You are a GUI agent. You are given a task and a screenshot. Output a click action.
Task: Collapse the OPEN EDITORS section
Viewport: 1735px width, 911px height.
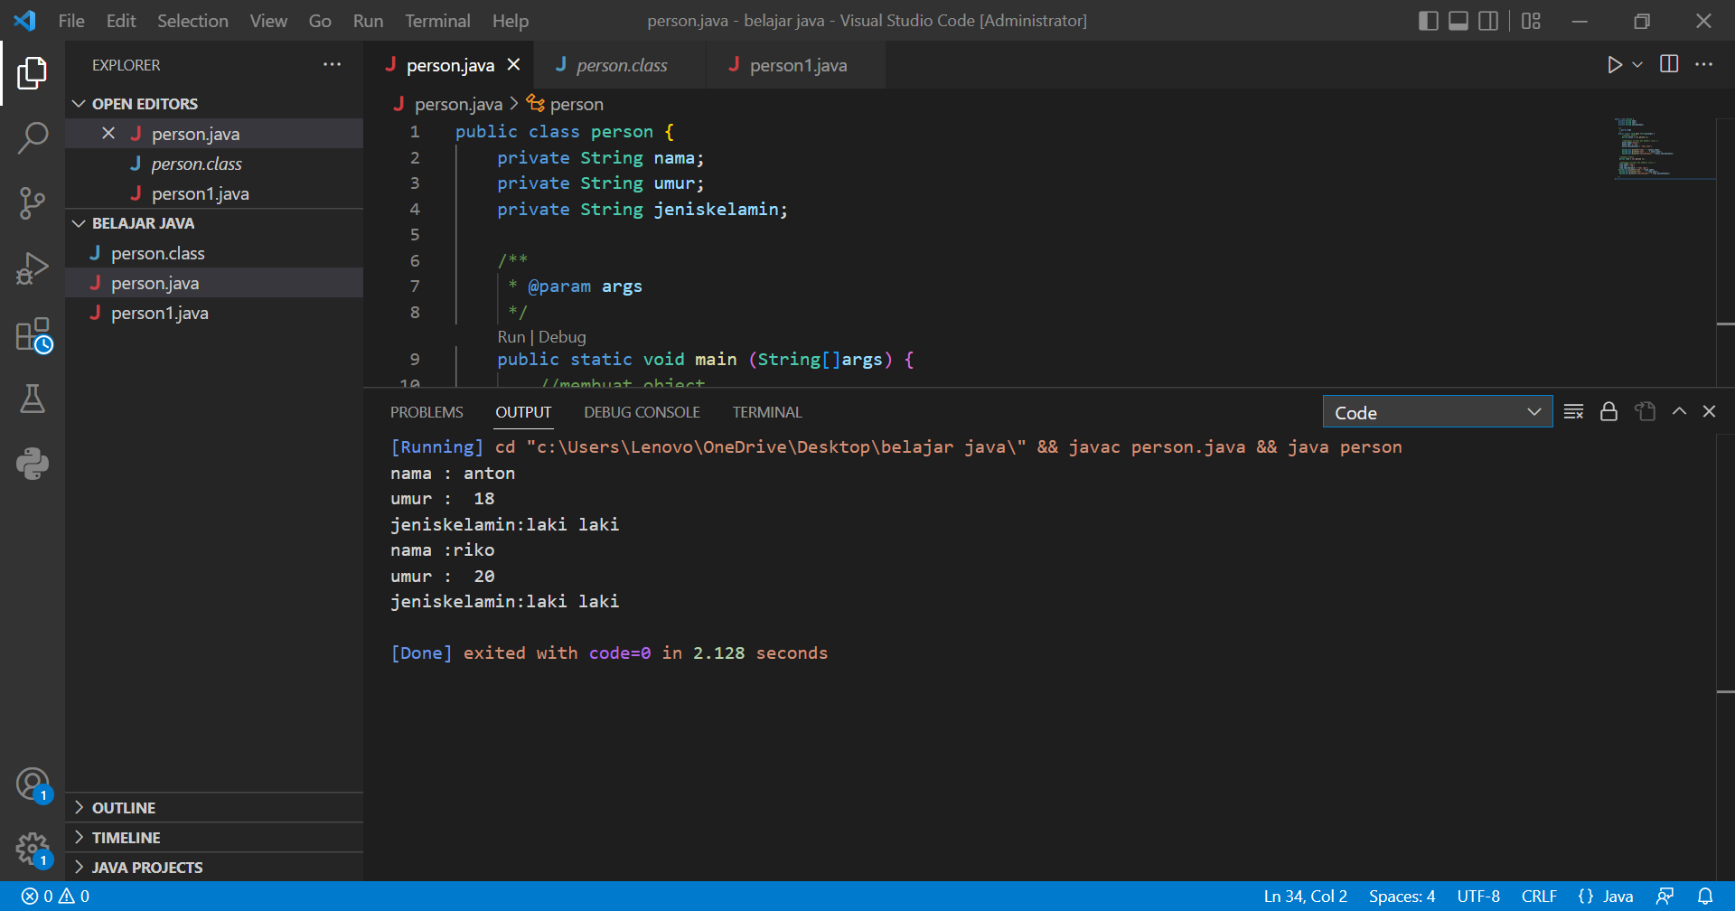[78, 103]
